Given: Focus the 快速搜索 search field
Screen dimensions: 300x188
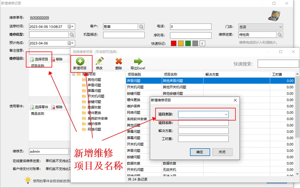Looking at the screenshot, I should [278, 64].
